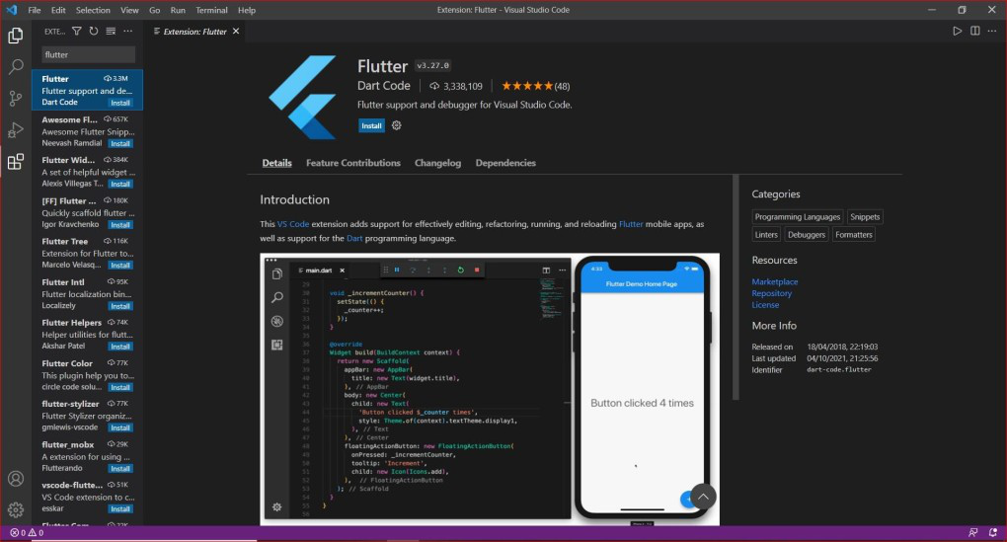Open the Selection menu
This screenshot has width=1007, height=542.
(x=93, y=10)
